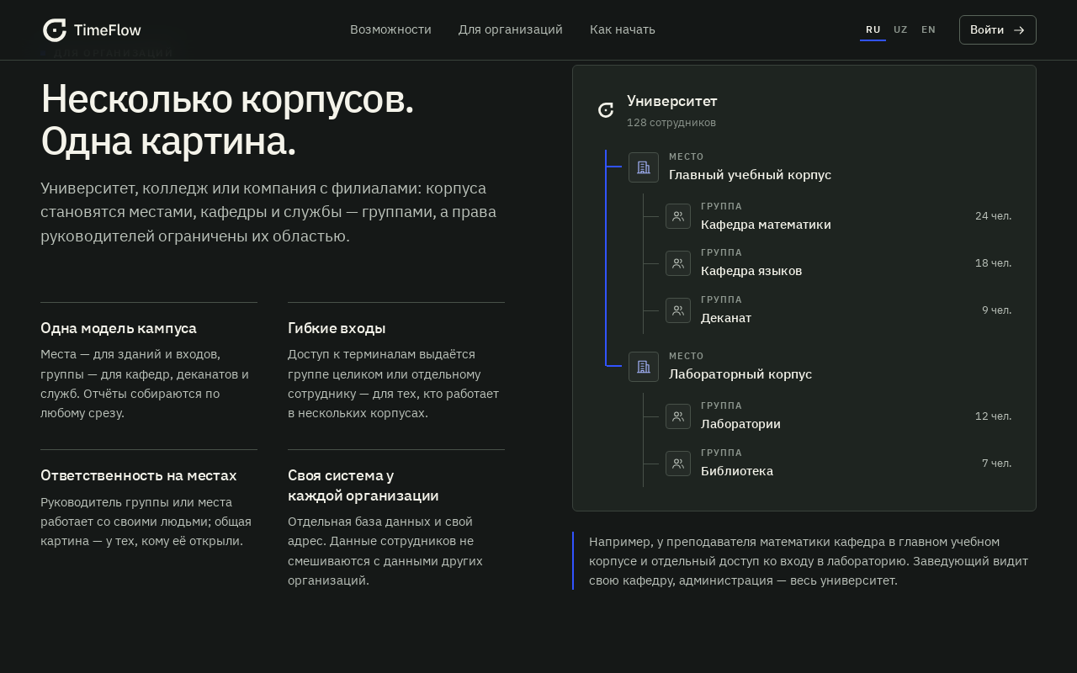Select the Деканат row
1077x673 pixels.
839,310
